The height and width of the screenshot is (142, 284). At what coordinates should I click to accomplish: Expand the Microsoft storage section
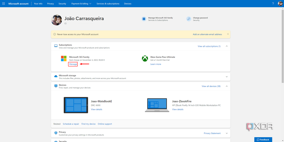click(227, 77)
